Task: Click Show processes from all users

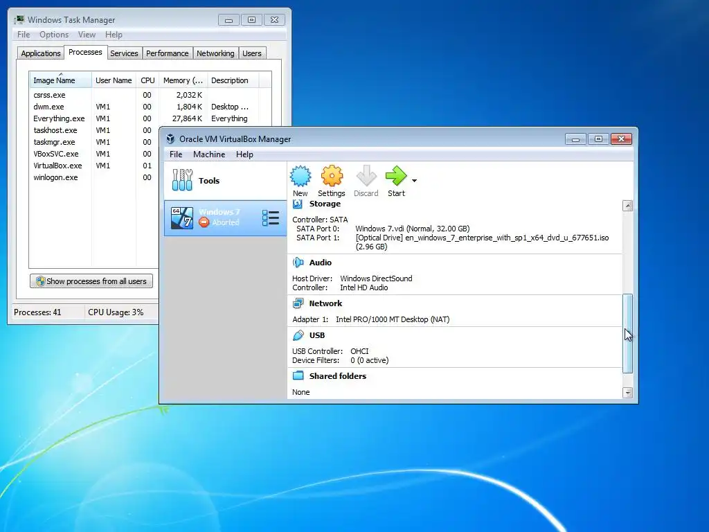Action: (91, 281)
